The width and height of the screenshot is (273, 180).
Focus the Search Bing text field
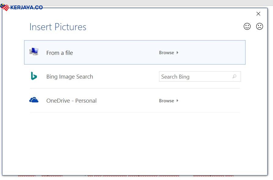point(195,77)
